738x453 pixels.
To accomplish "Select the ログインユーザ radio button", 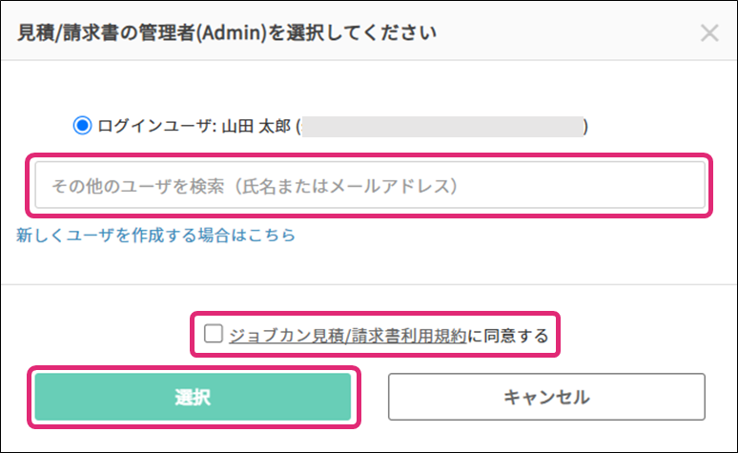I will point(83,125).
